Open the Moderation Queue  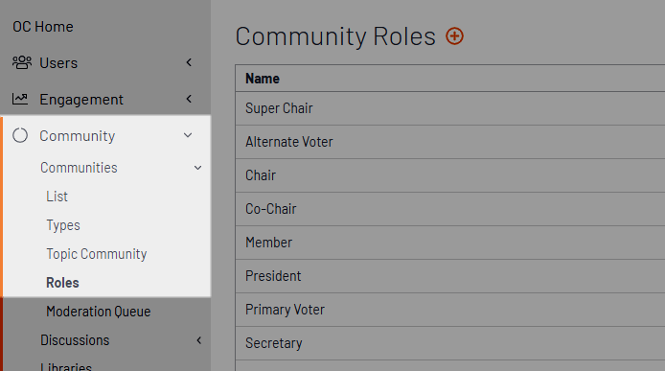(99, 312)
